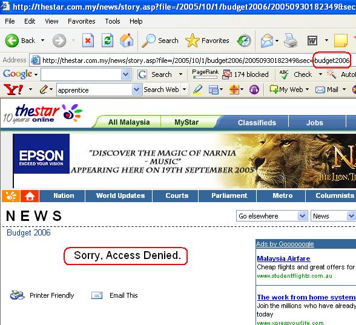Open Yahoo apprentice search box dropdown
The height and width of the screenshot is (325, 356).
tap(136, 90)
